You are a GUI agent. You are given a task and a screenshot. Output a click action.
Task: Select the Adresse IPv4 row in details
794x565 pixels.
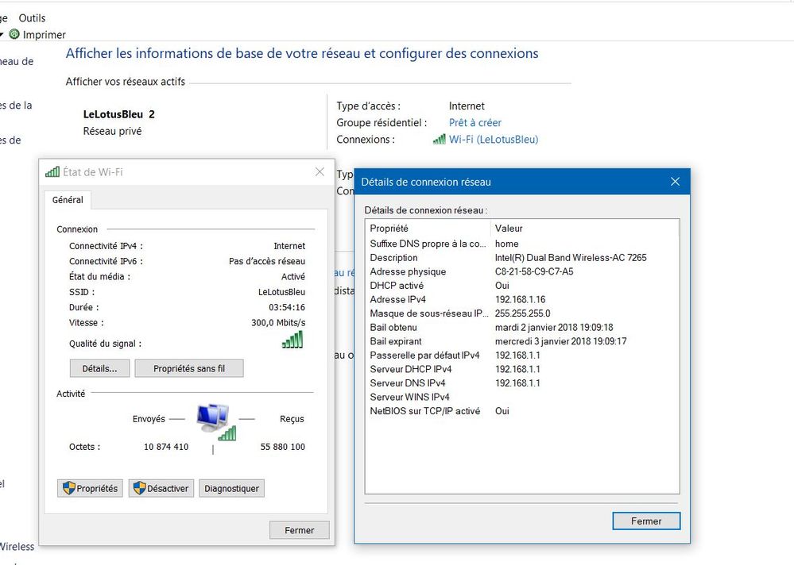(397, 300)
